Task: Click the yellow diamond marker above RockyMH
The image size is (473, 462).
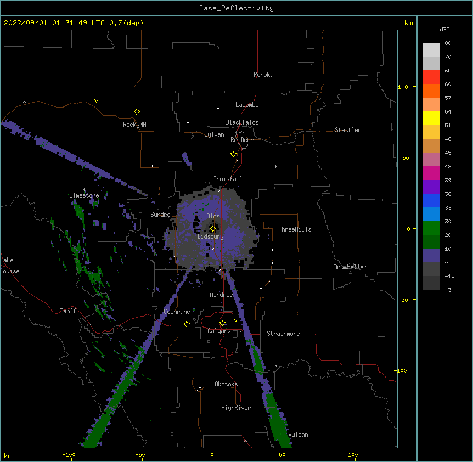Action: (137, 111)
